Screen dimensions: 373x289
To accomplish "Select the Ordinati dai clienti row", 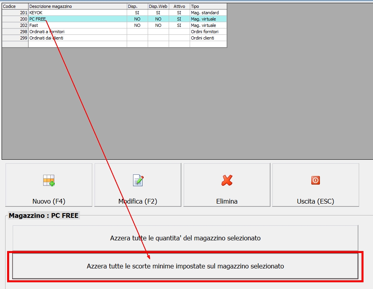I will click(x=114, y=38).
